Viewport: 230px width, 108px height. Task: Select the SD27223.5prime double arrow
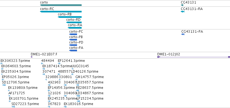click(x=13, y=107)
